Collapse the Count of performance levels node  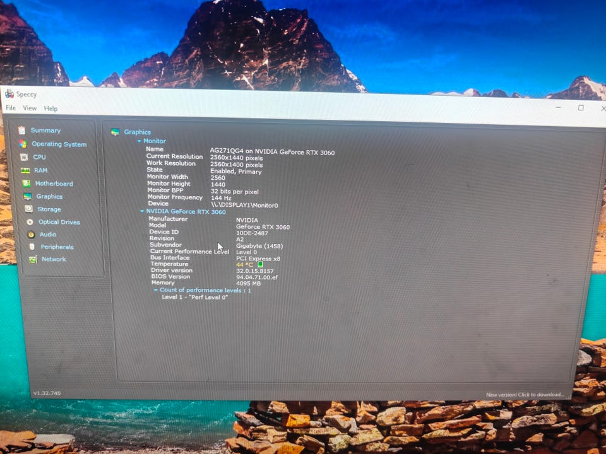(x=155, y=290)
